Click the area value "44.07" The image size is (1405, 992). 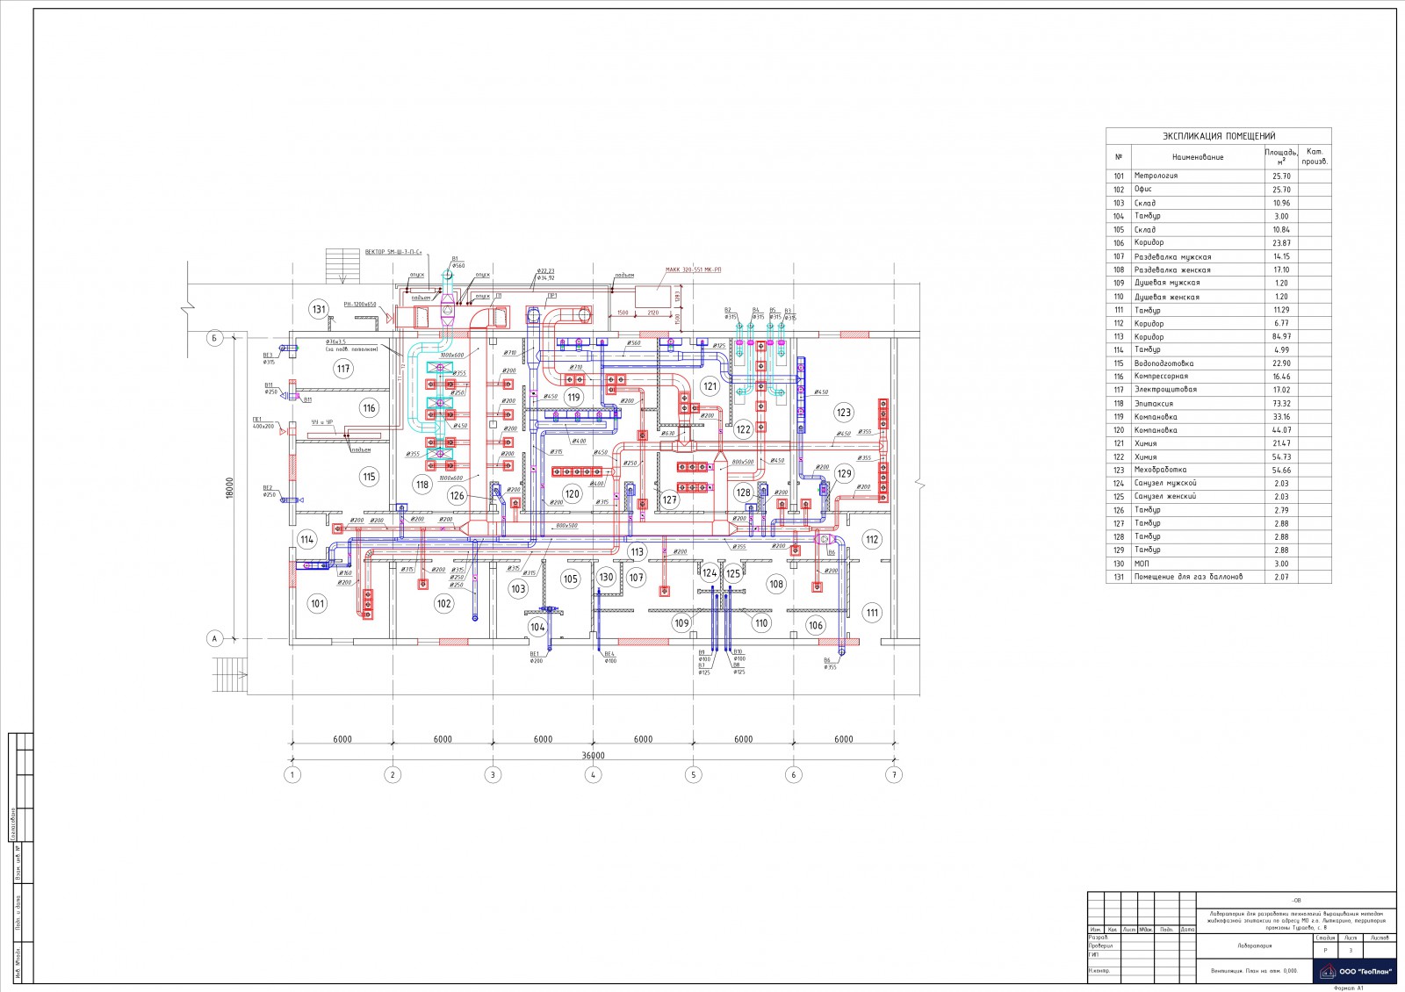(x=1281, y=430)
